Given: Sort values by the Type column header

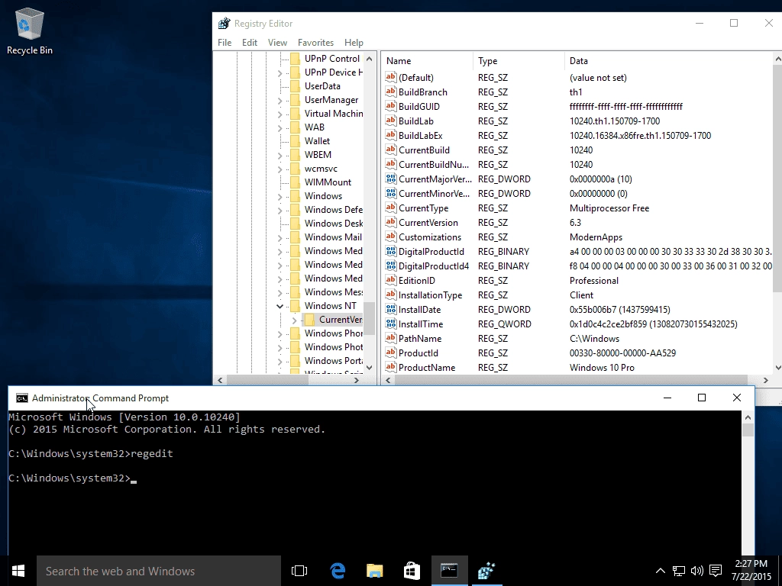Looking at the screenshot, I should [x=519, y=61].
